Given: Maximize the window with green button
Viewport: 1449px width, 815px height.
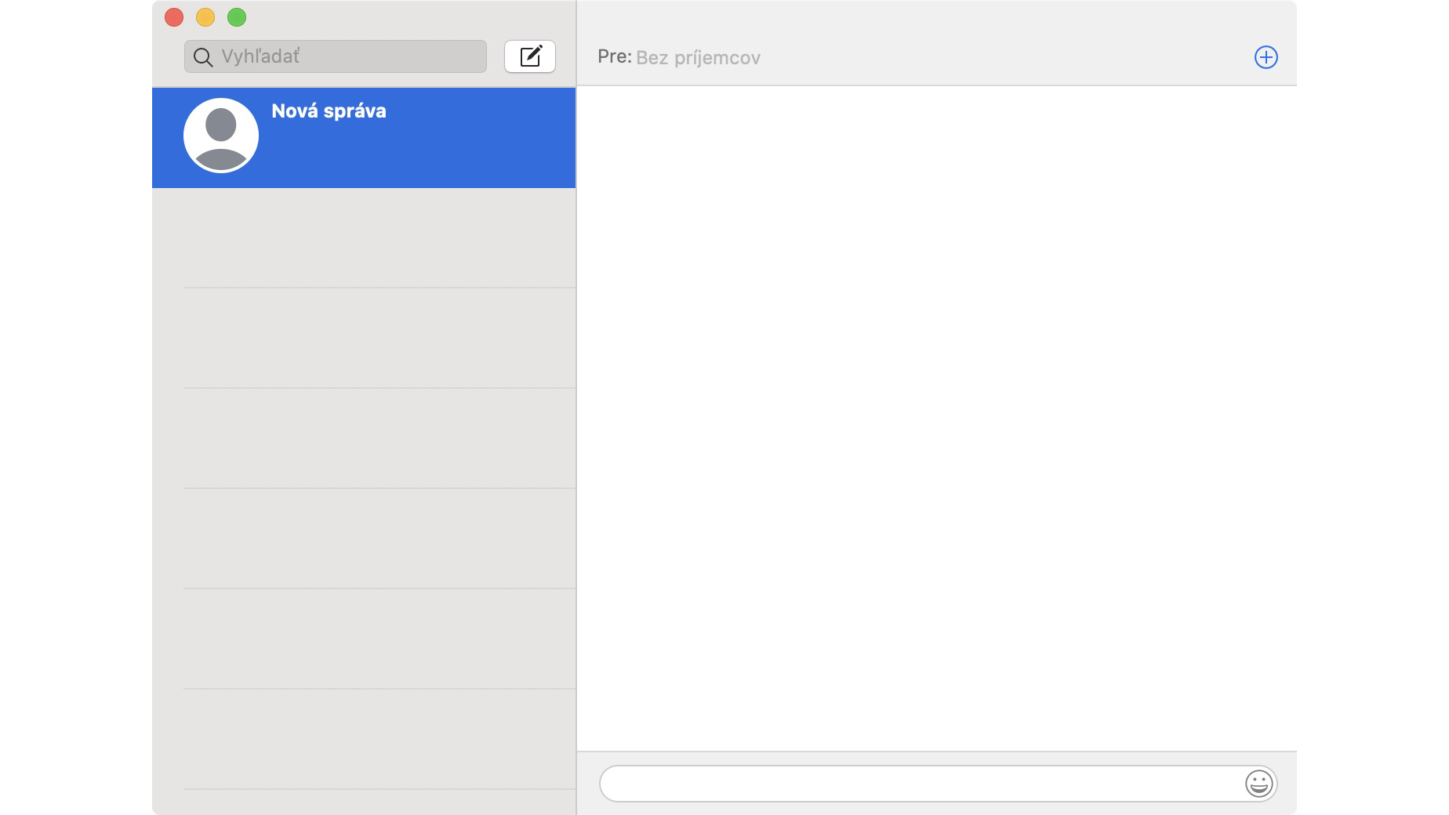Looking at the screenshot, I should 237,17.
